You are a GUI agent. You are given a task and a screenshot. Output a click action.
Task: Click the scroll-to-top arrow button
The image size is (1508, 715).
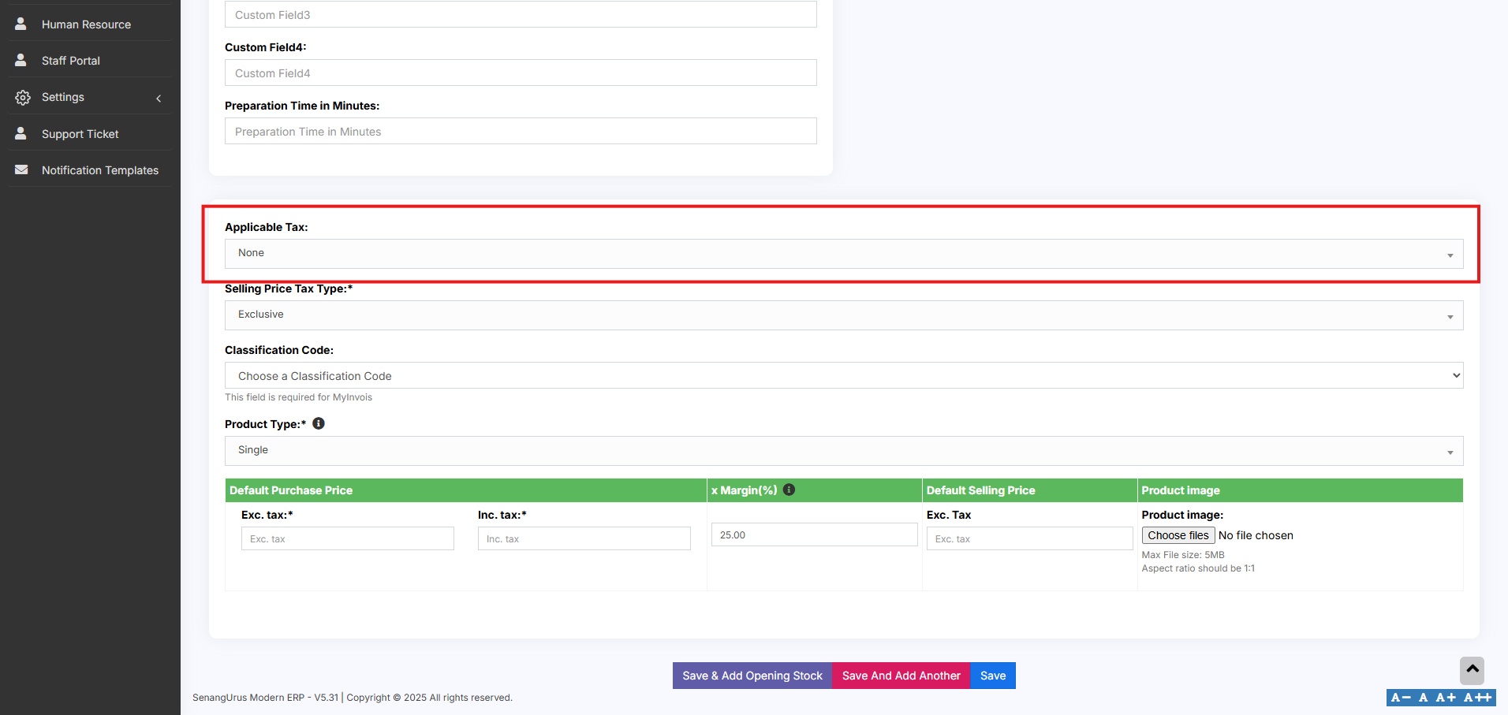(1472, 670)
